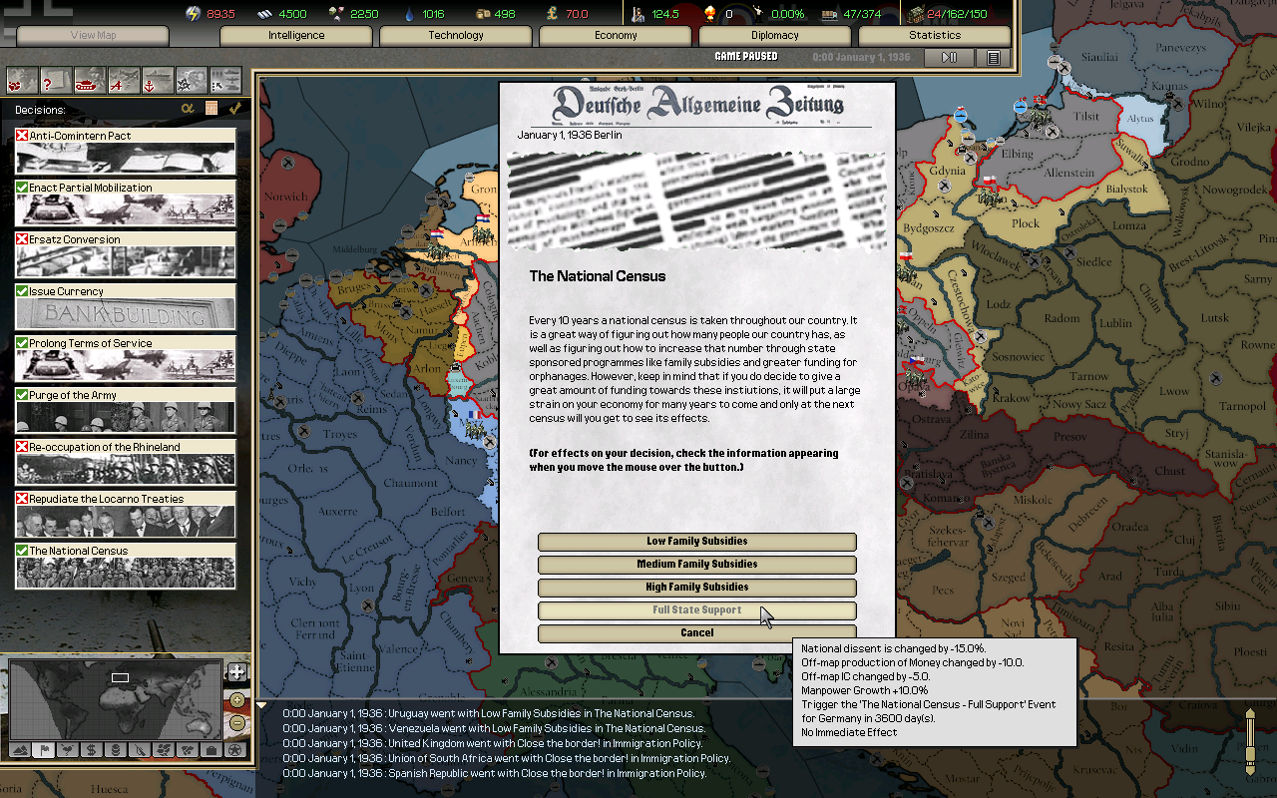1277x798 pixels.
Task: Select diplomatic handshake map mode
Action: (187, 749)
